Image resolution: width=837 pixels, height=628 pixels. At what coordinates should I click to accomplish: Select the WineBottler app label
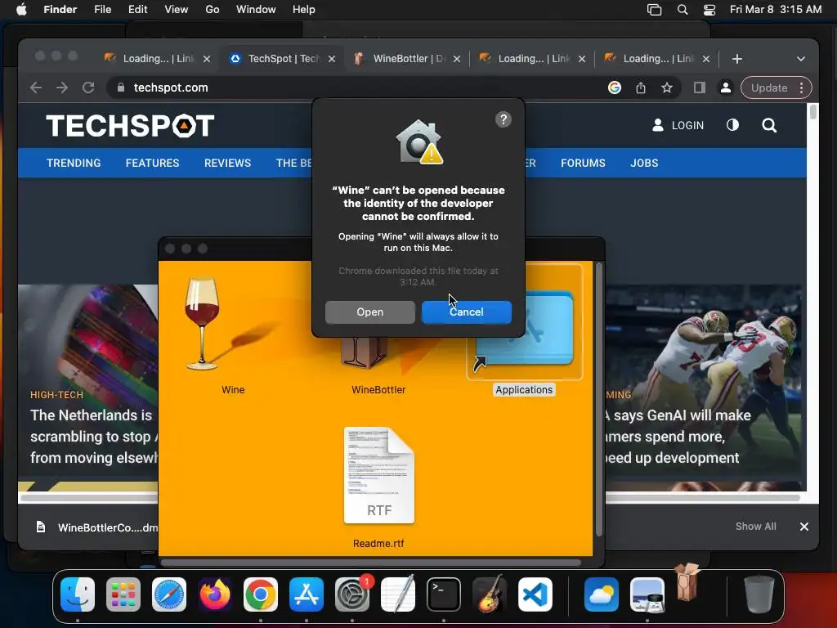pyautogui.click(x=378, y=390)
